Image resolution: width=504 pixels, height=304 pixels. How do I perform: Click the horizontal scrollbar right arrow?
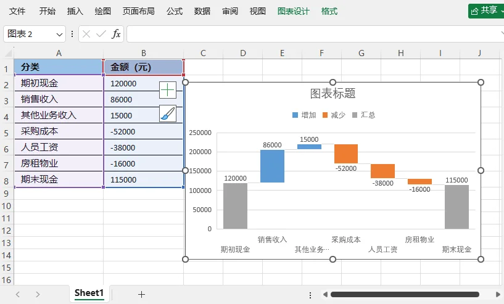click(498, 294)
